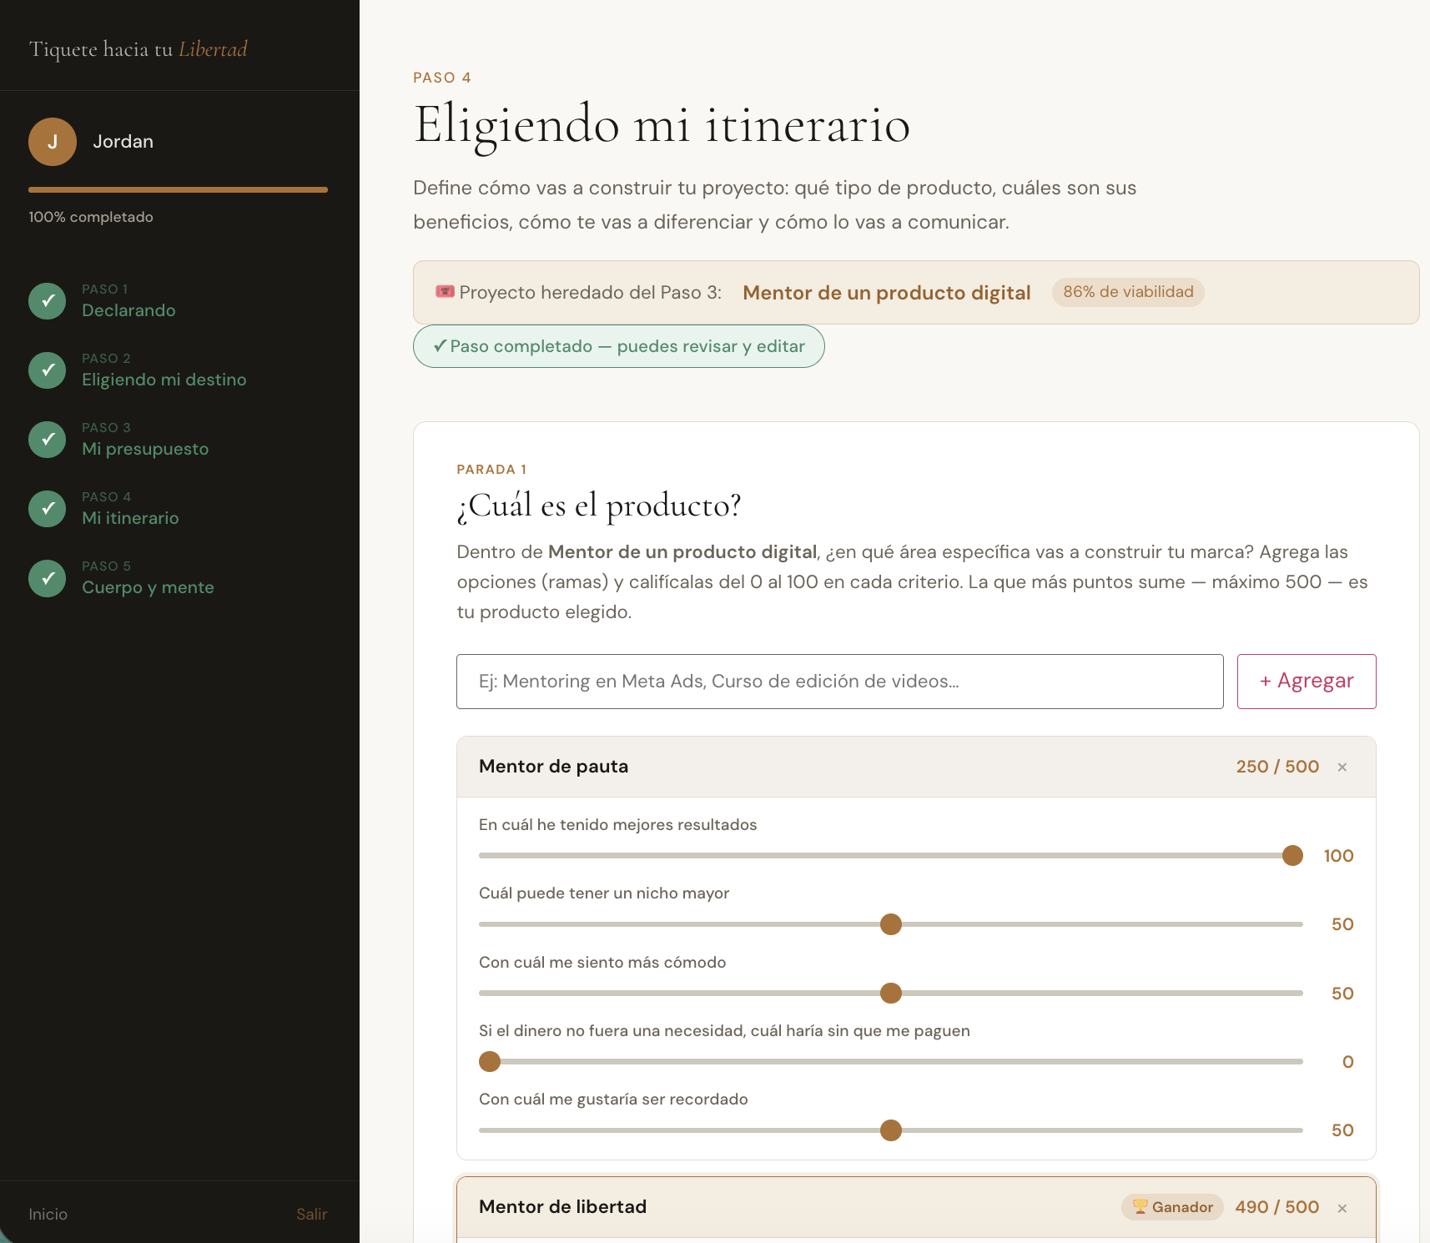Click the Jordan avatar circle

tap(53, 142)
